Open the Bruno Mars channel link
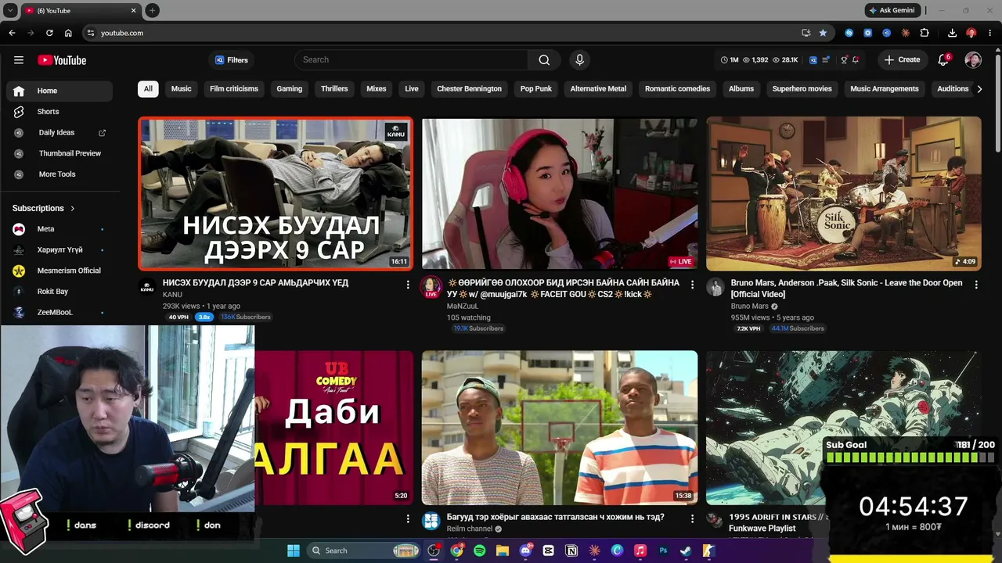 pos(749,307)
